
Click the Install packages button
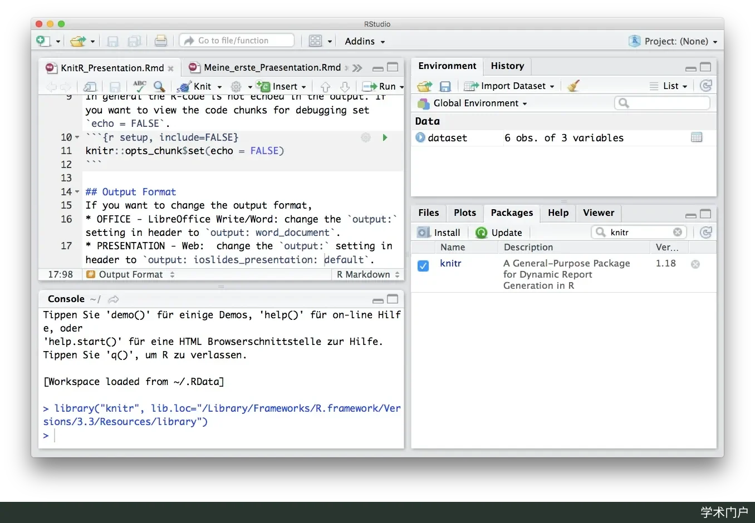coord(439,233)
